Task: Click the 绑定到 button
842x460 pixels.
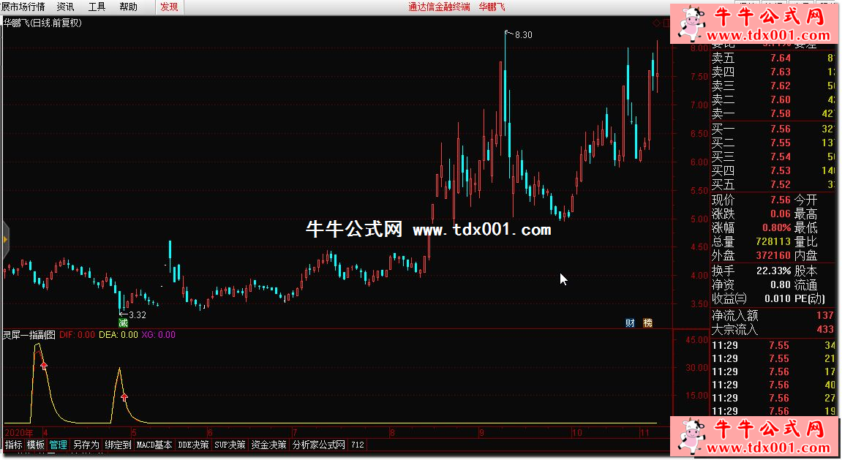Action: pos(118,445)
